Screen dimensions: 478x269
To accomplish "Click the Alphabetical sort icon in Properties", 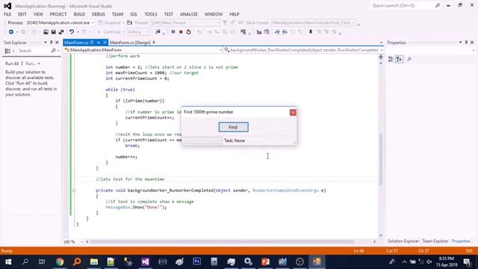I will tap(399, 59).
